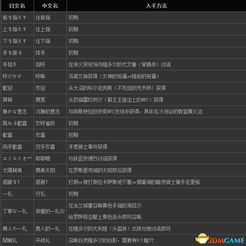Select the cell 上を指さす
The height and width of the screenshot is (246, 246).
click(17, 29)
